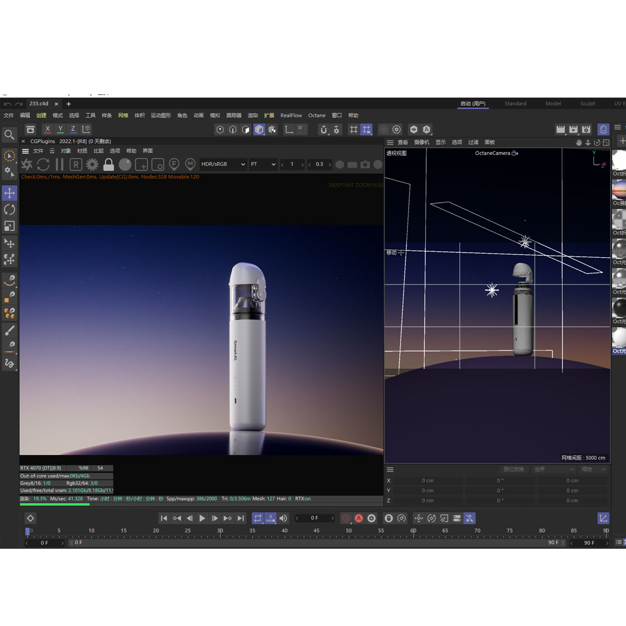
Task: Open the 摄像机 viewport menu
Action: click(422, 142)
